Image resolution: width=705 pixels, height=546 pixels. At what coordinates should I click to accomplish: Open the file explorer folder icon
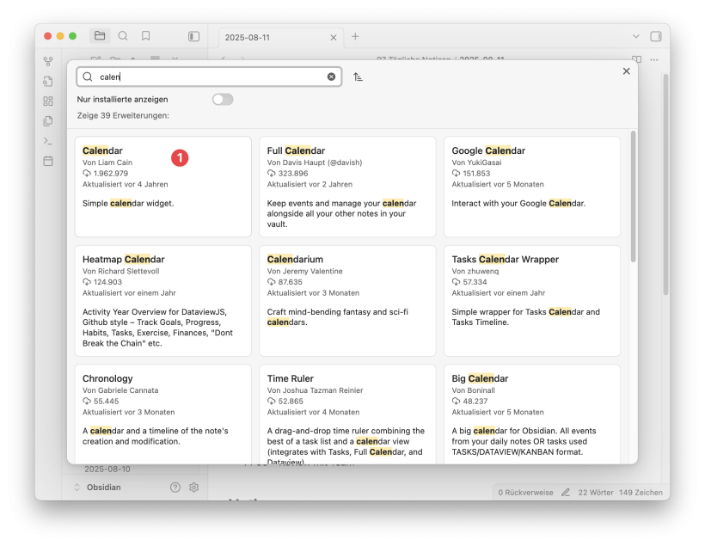(100, 36)
